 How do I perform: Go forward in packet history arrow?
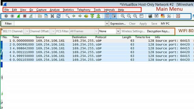tap(80, 16)
